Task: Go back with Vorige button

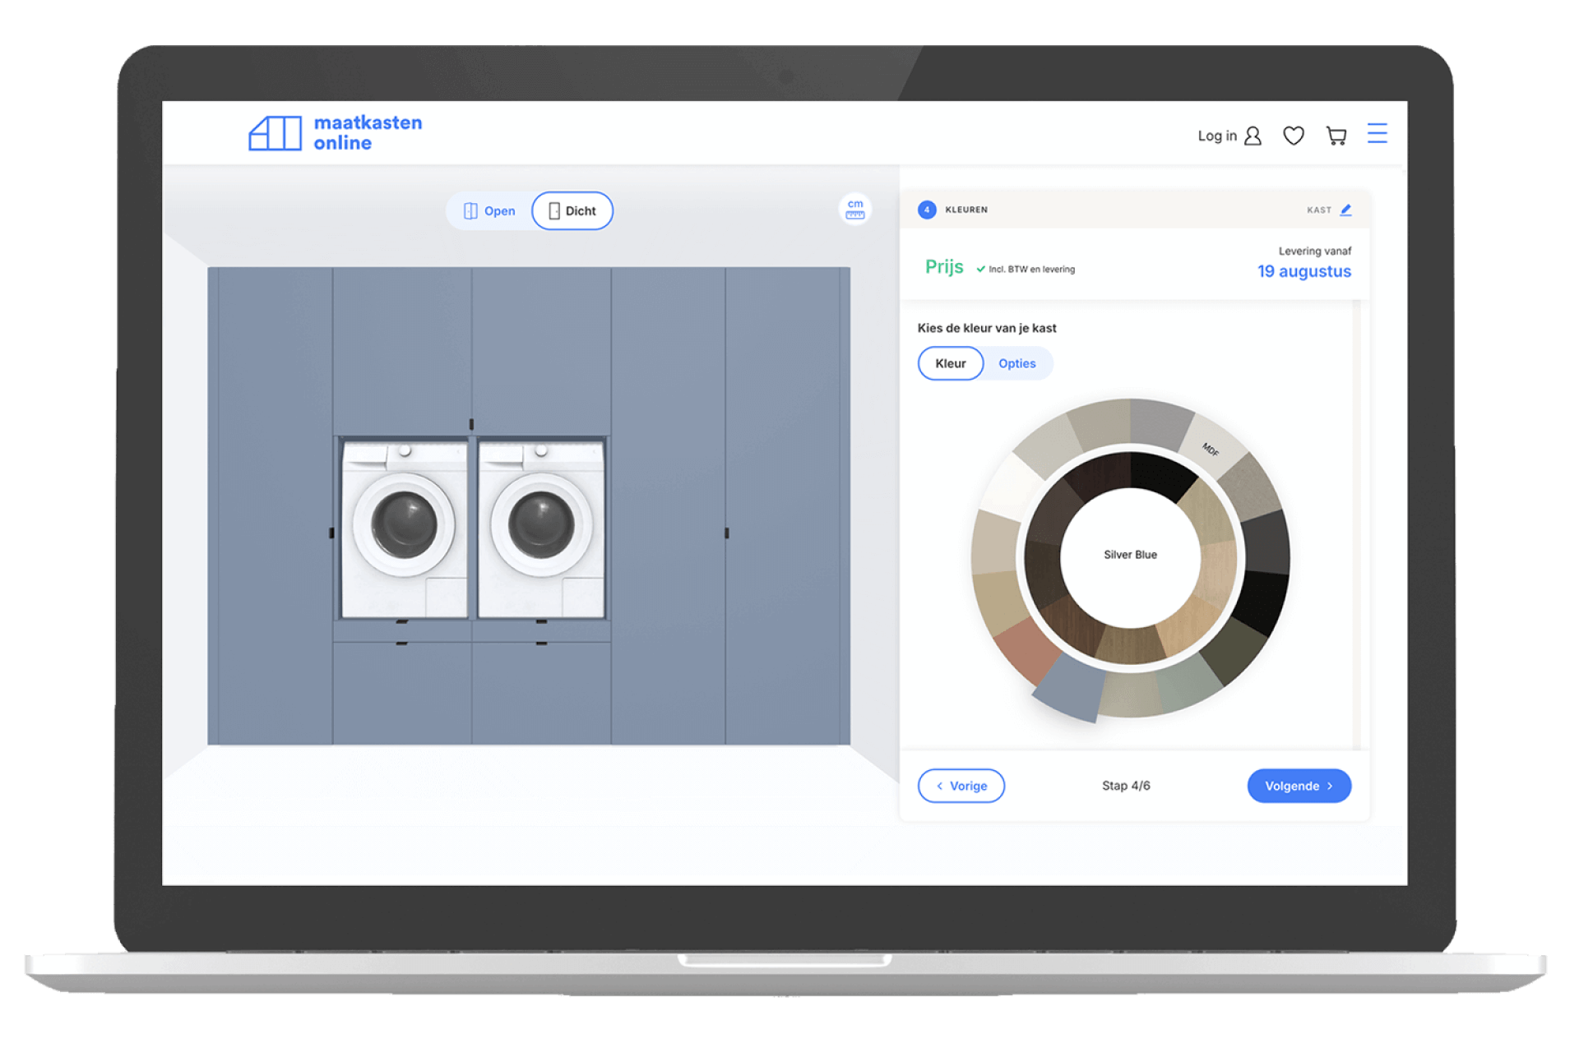Action: coord(961,786)
